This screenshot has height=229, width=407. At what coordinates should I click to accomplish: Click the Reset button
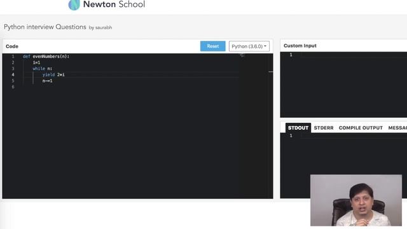(212, 46)
